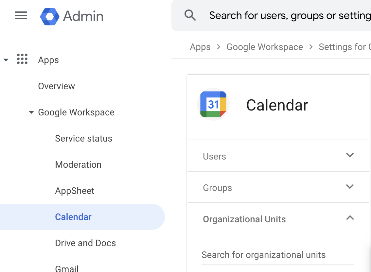Open AppSheet settings
This screenshot has width=371, height=272.
(75, 191)
